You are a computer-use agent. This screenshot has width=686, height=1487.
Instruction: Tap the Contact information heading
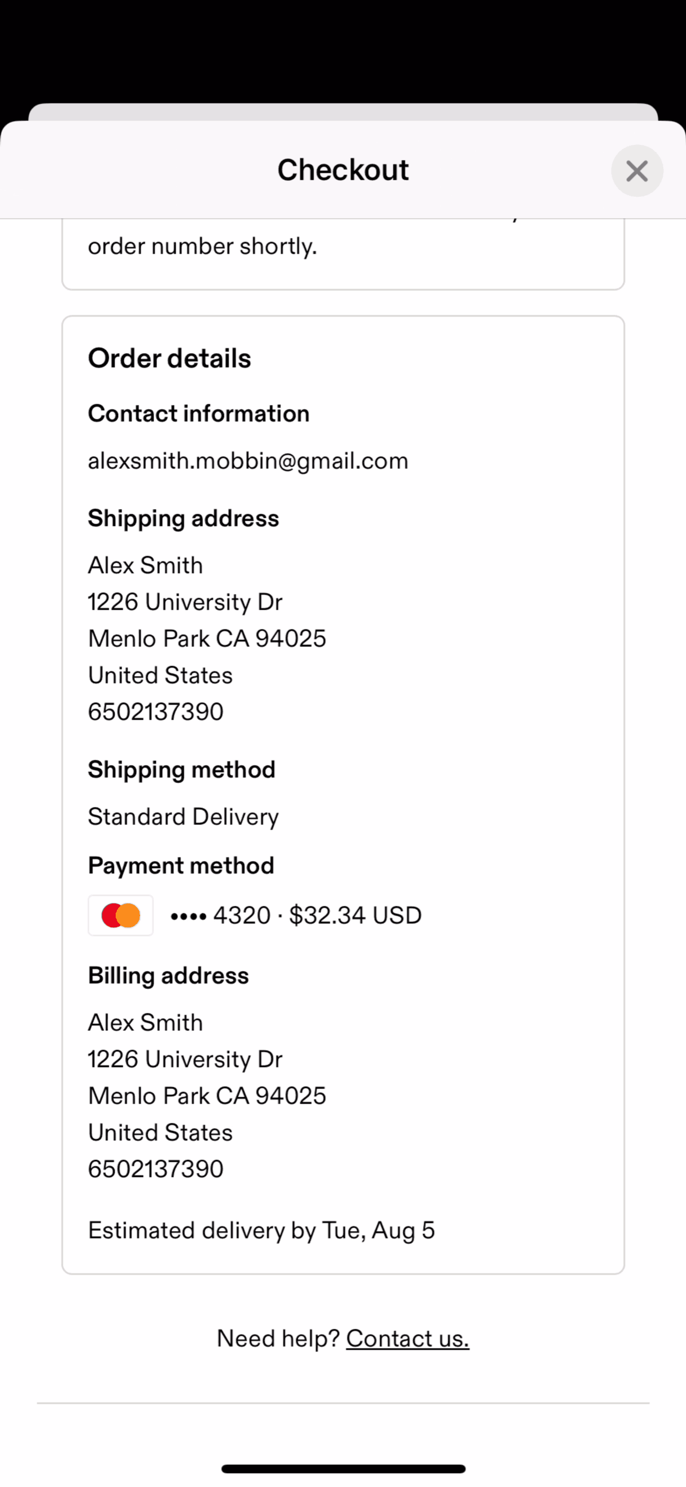tap(198, 414)
